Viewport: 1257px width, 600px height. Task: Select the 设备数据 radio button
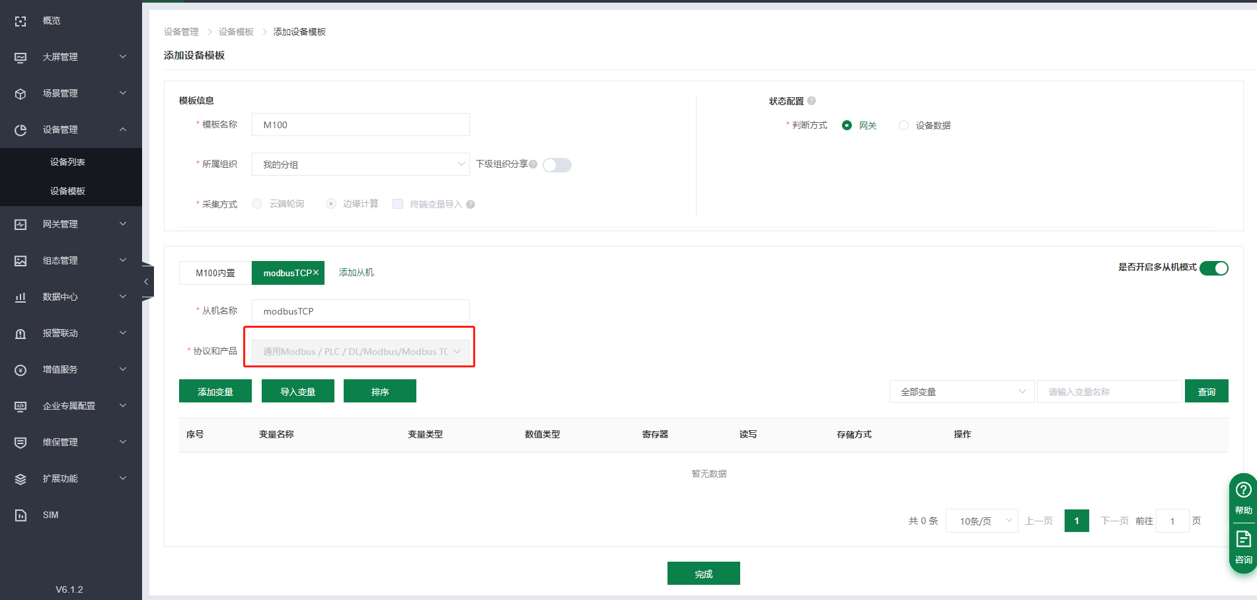pos(903,126)
